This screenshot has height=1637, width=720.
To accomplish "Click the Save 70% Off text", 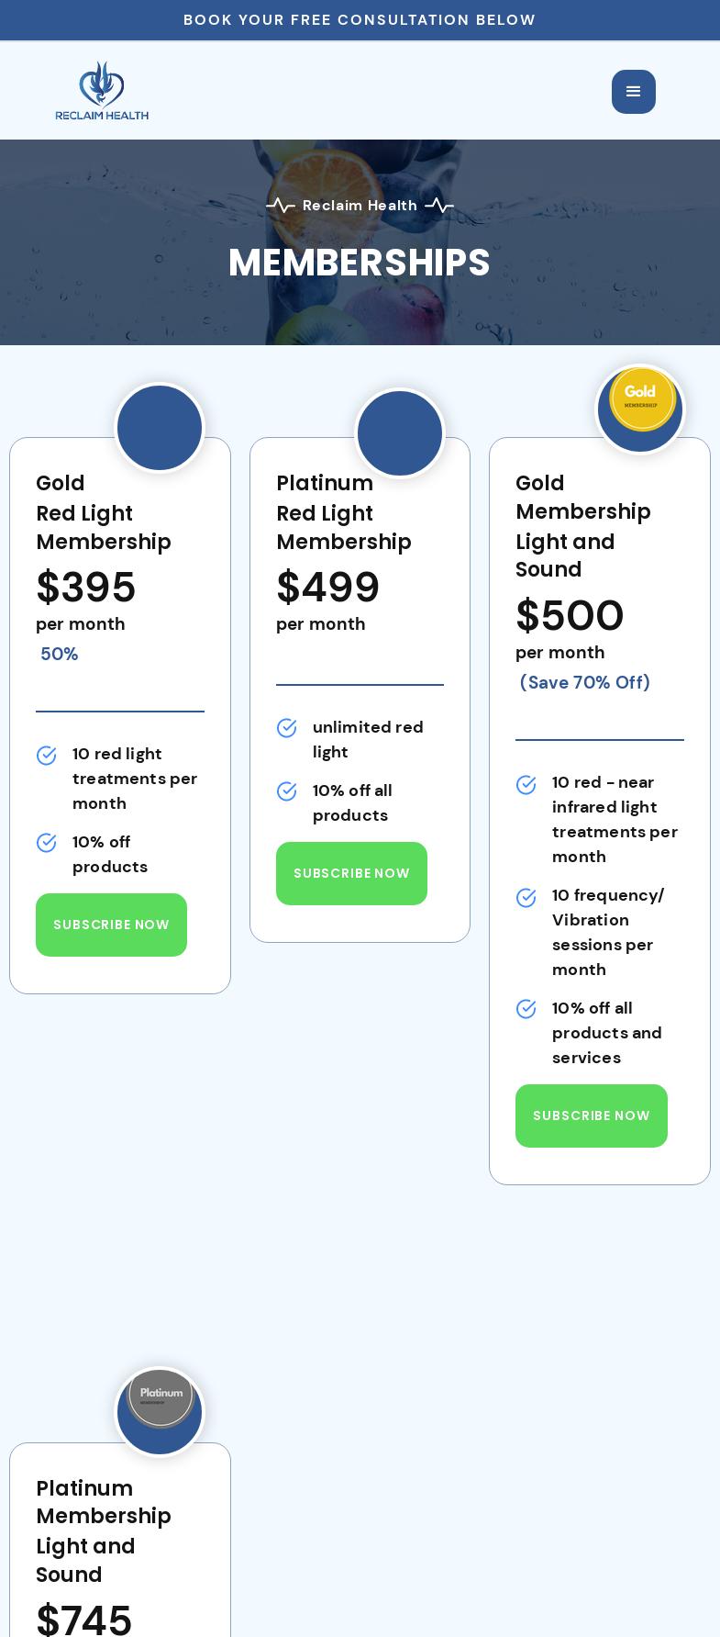I will 584,683.
